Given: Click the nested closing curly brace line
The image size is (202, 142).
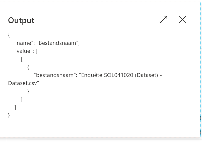Looking at the screenshot, I should click(28, 91).
